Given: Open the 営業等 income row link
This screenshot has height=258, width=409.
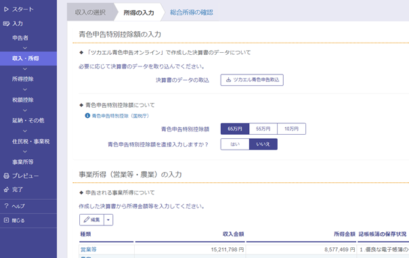Looking at the screenshot, I should click(89, 250).
